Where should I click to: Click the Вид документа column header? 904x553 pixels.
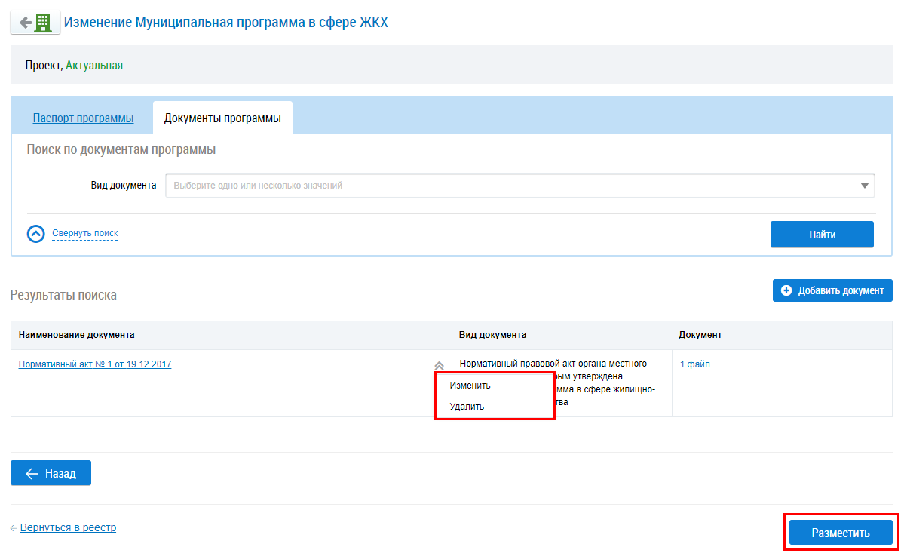click(492, 335)
